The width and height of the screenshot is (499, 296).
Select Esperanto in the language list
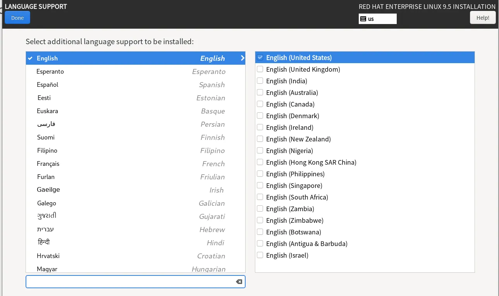pyautogui.click(x=136, y=71)
